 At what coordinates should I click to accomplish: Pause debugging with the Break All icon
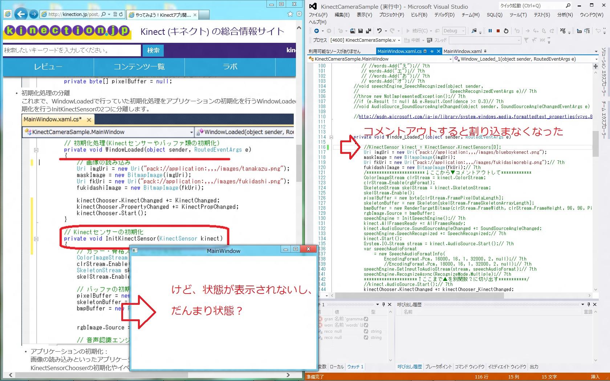pos(490,31)
